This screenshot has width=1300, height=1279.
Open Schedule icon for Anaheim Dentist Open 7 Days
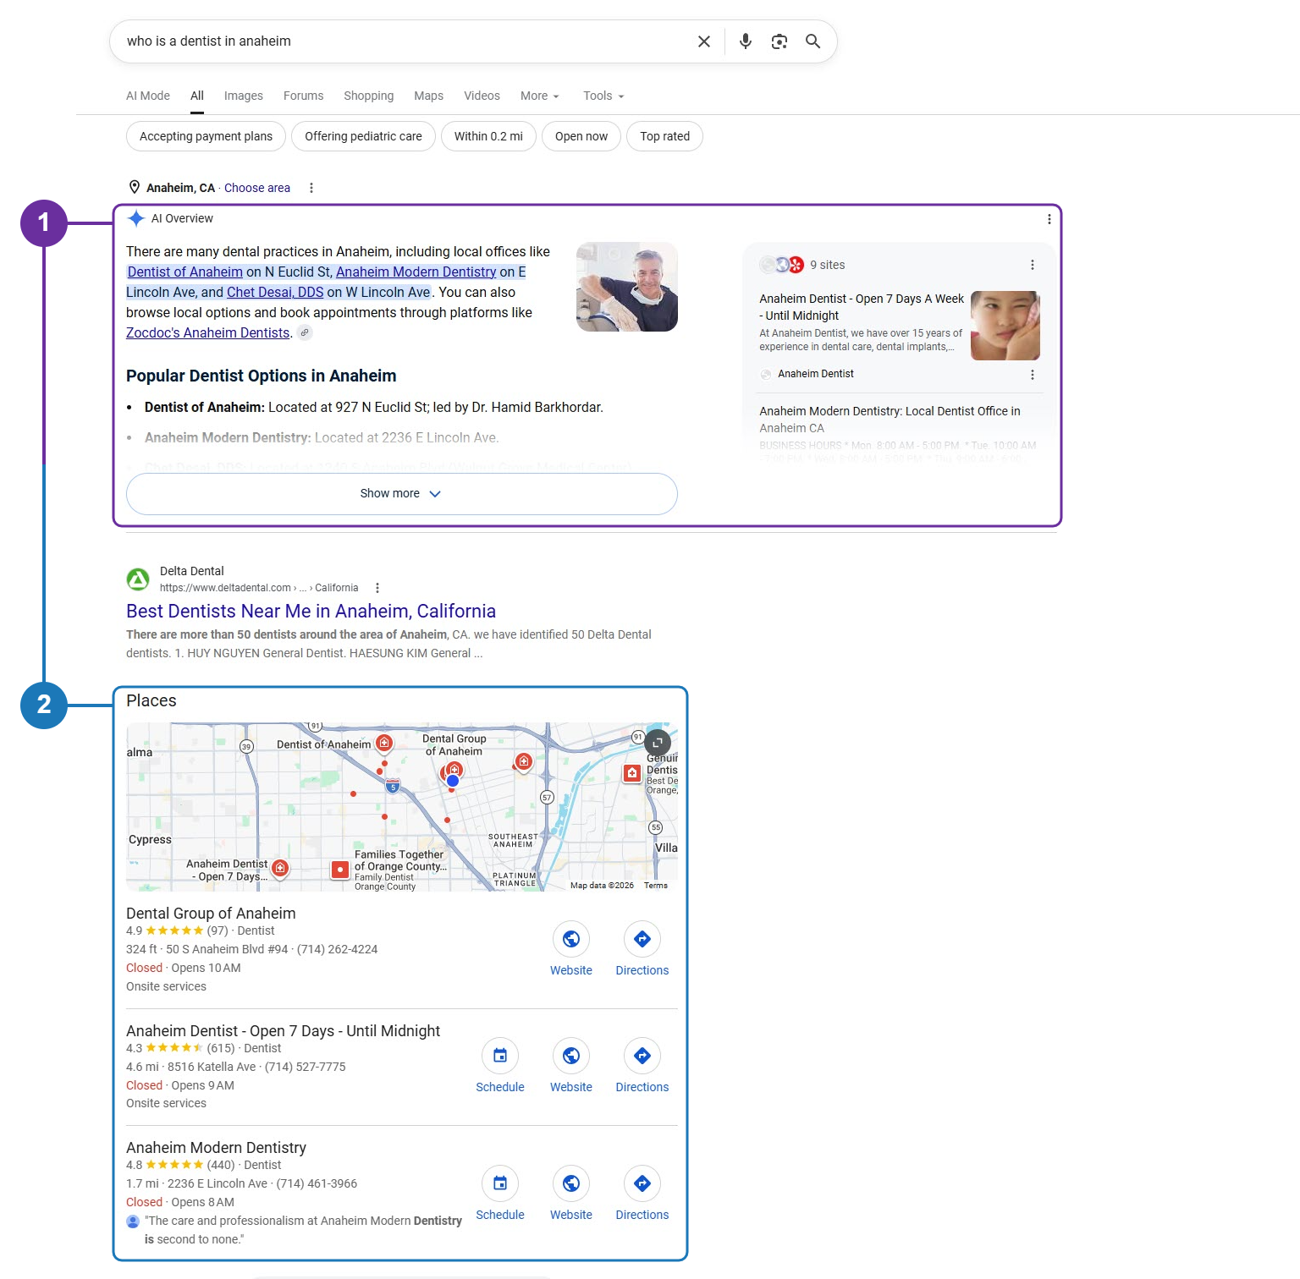[x=500, y=1056]
